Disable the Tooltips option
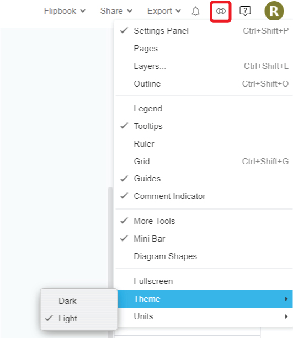293x338 pixels. pos(204,126)
